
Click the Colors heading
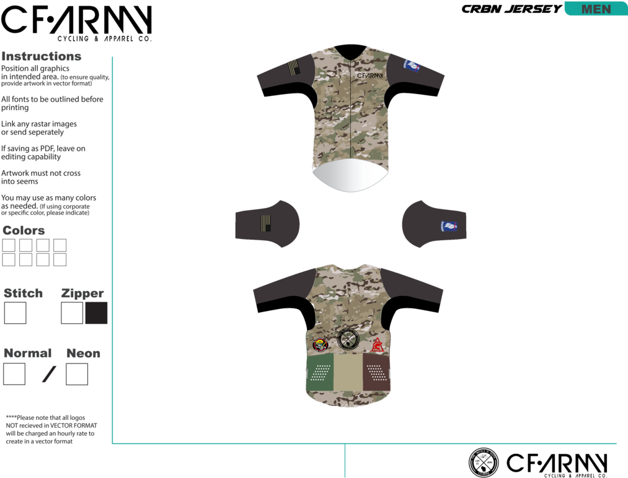coord(24,230)
